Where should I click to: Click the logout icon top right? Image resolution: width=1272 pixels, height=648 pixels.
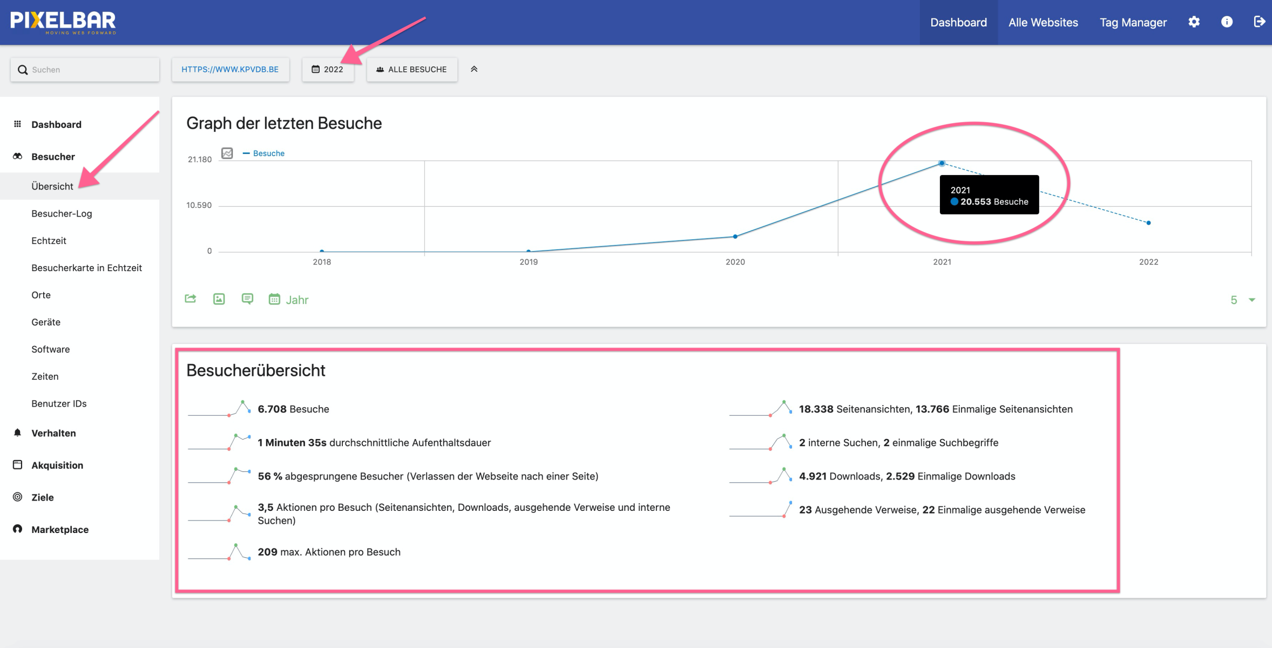point(1259,22)
